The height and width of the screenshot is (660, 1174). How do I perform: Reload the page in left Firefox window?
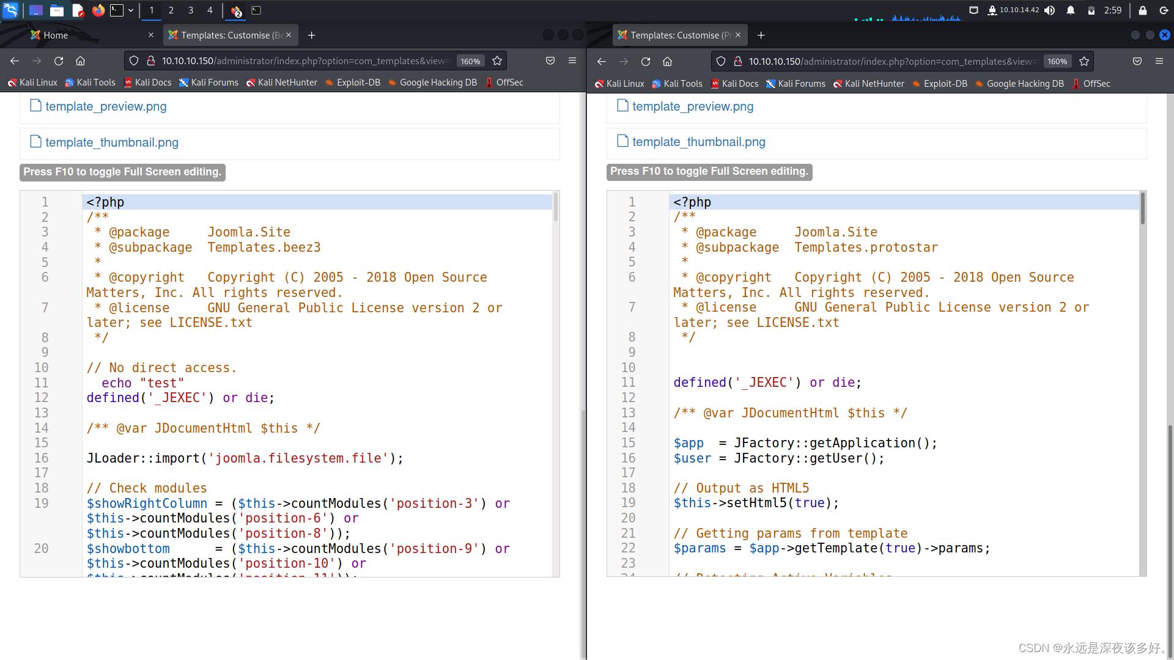59,61
